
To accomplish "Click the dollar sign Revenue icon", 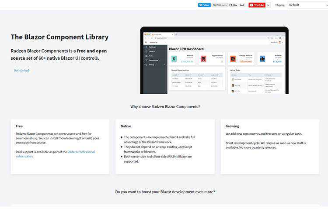I will click(174, 59).
